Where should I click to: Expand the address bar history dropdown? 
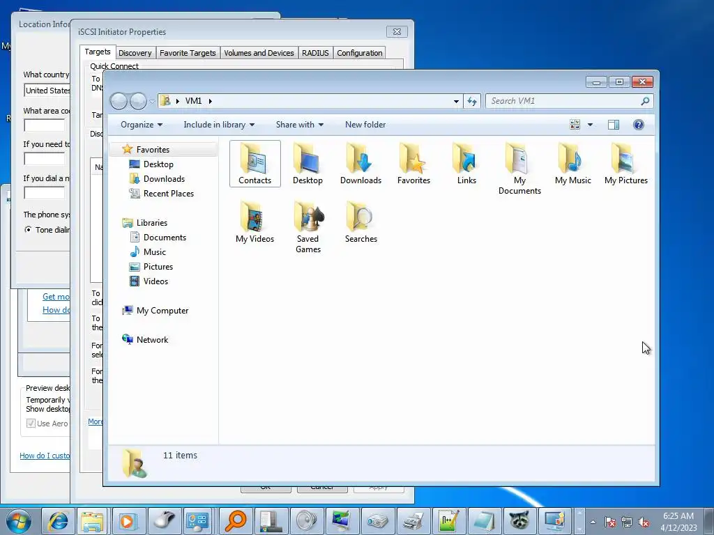pos(456,101)
